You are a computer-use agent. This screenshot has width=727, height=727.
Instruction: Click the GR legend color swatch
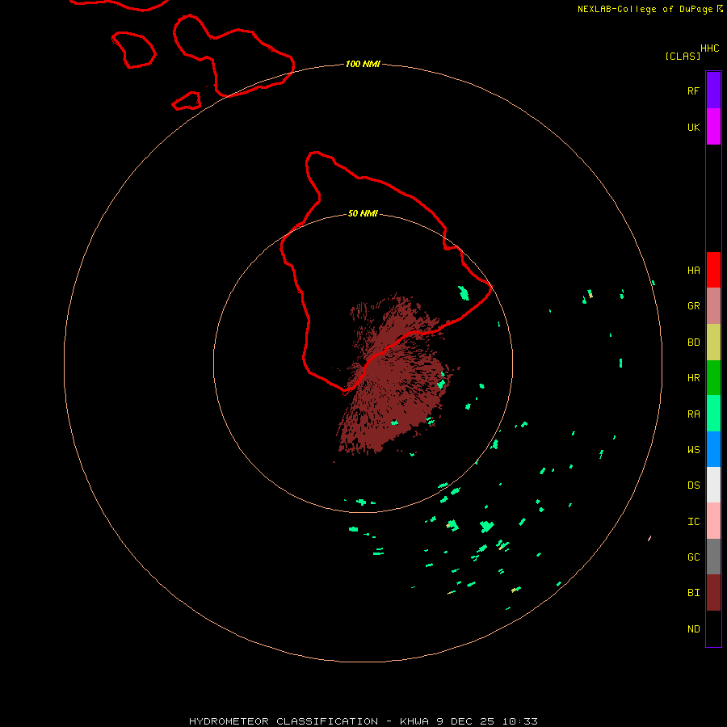(x=713, y=306)
